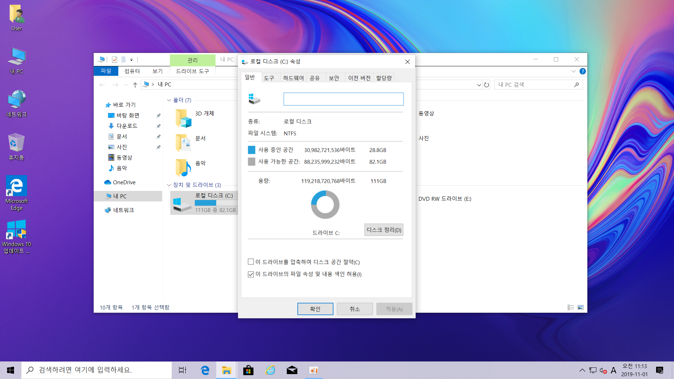The image size is (674, 379).
Task: Click the 디스크 정리 button
Action: click(x=384, y=230)
